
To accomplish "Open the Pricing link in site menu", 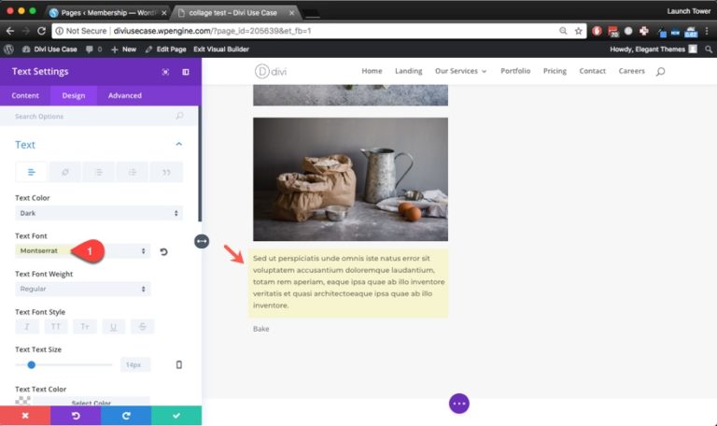I will pos(555,71).
